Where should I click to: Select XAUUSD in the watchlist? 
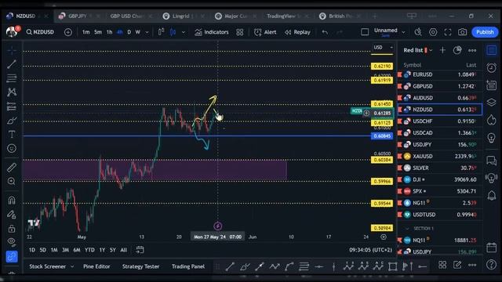click(x=439, y=156)
